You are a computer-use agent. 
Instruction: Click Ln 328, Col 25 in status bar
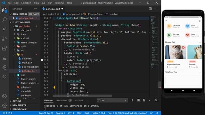46,113
